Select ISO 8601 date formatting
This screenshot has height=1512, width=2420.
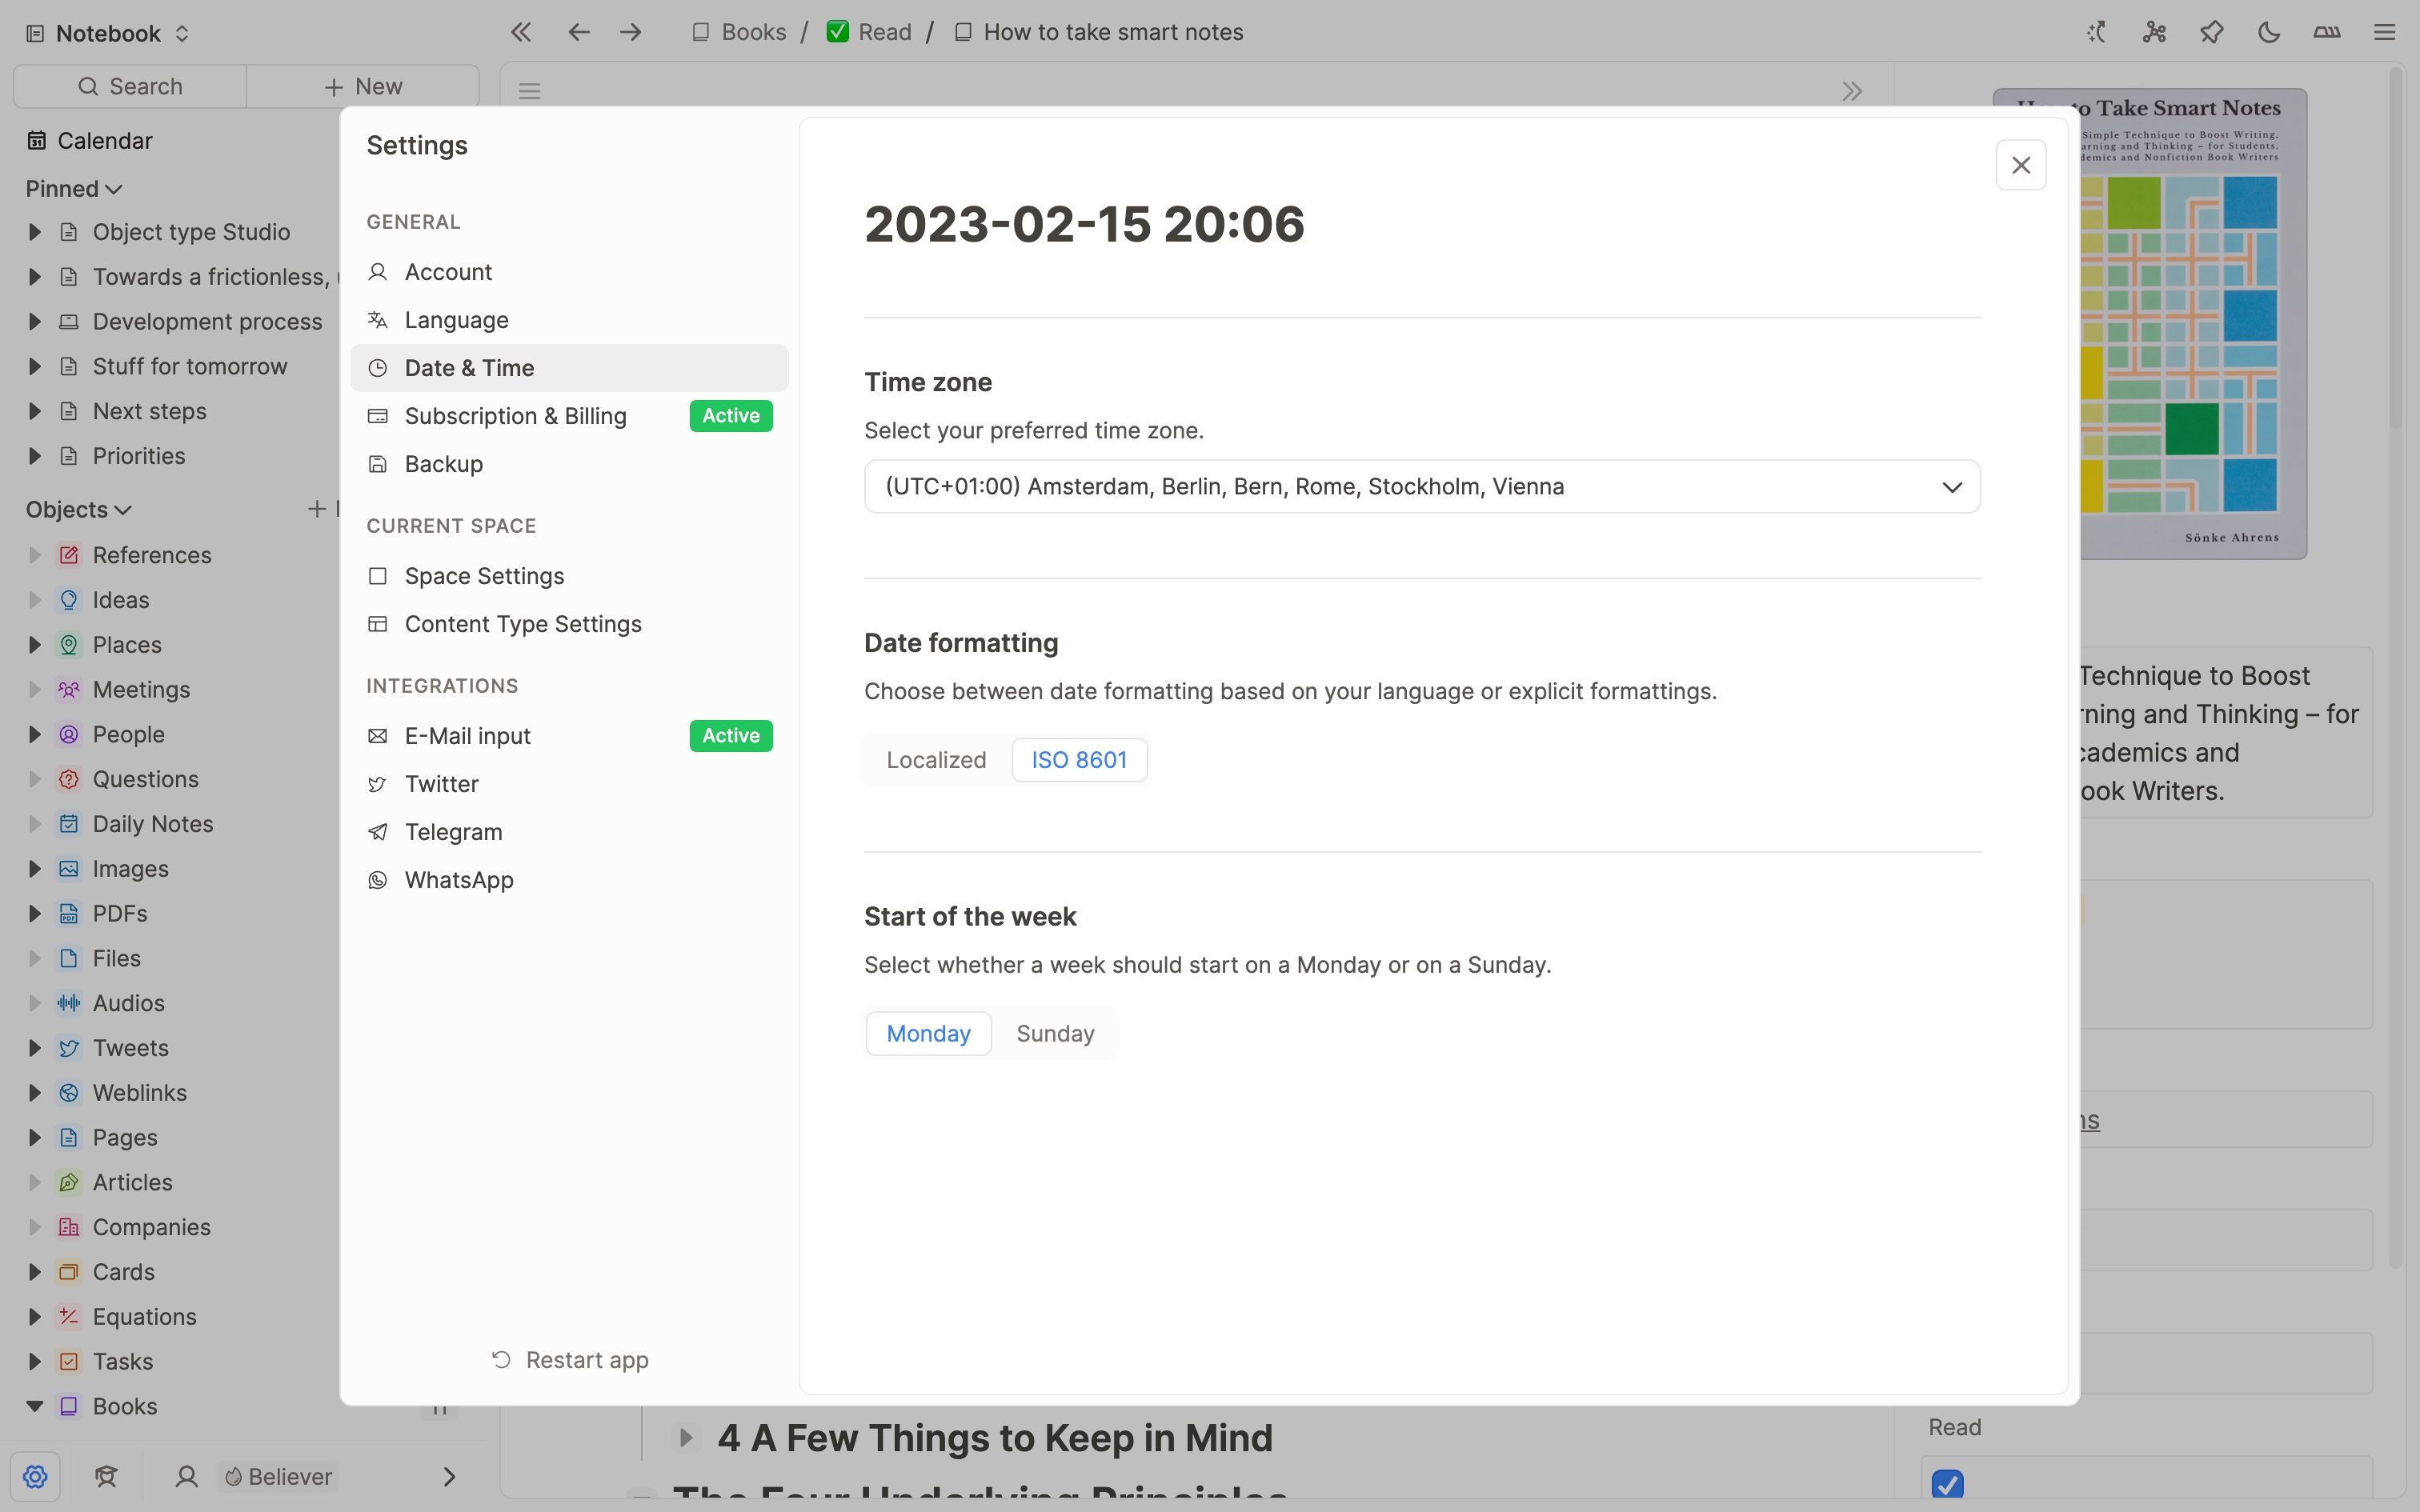pos(1079,759)
